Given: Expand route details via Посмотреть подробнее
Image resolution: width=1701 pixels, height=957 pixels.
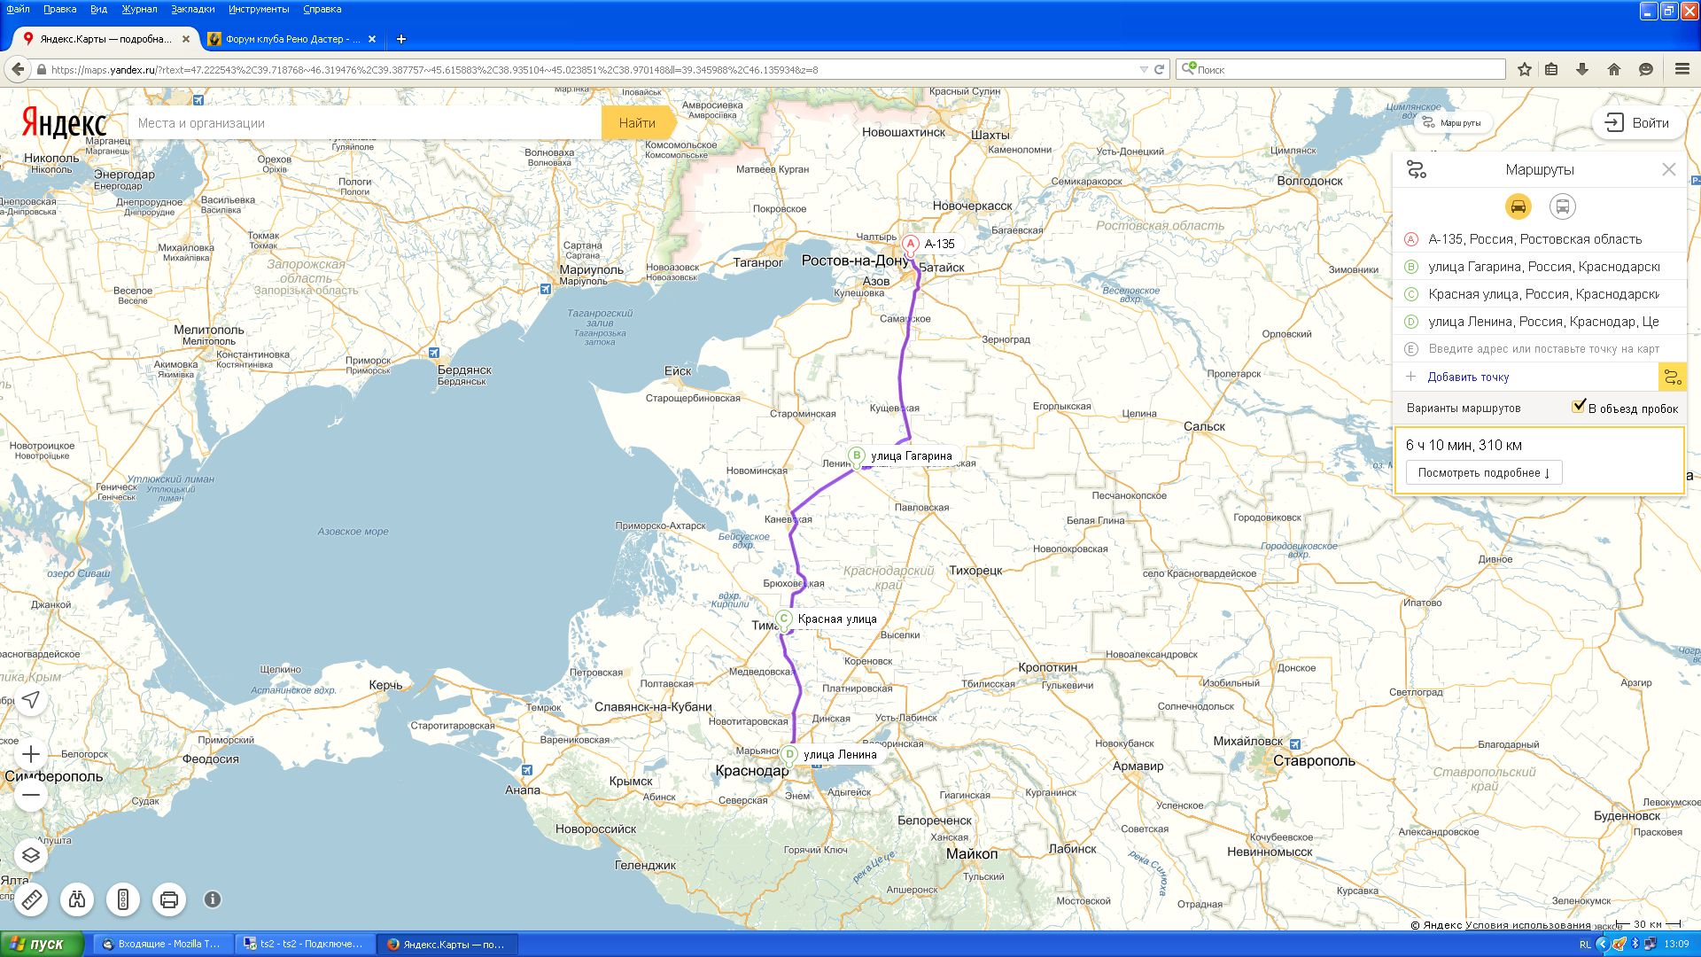Looking at the screenshot, I should click(x=1484, y=472).
